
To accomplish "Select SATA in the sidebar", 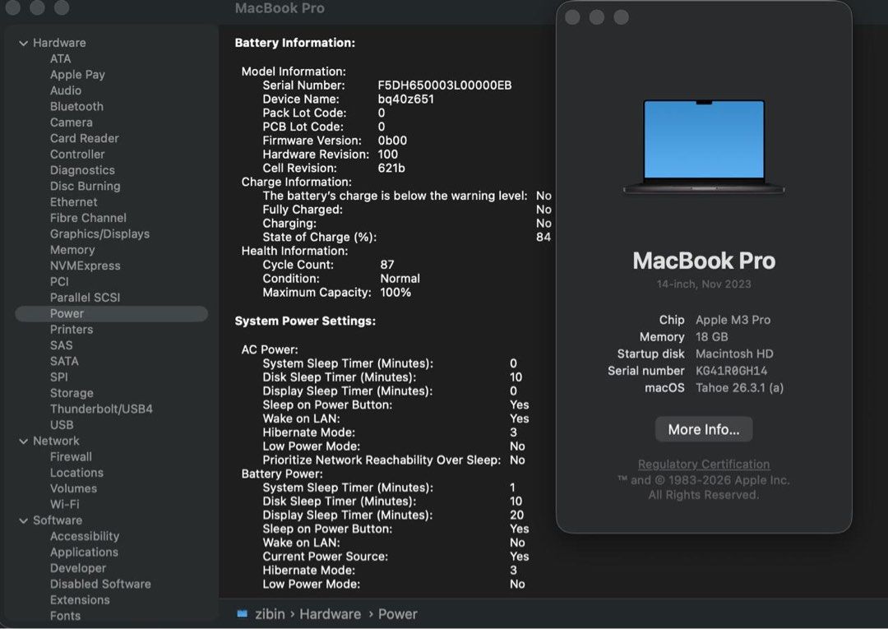I will pos(64,361).
